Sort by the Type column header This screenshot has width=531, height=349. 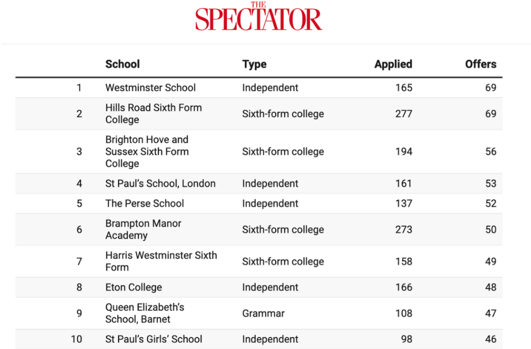pyautogui.click(x=254, y=64)
